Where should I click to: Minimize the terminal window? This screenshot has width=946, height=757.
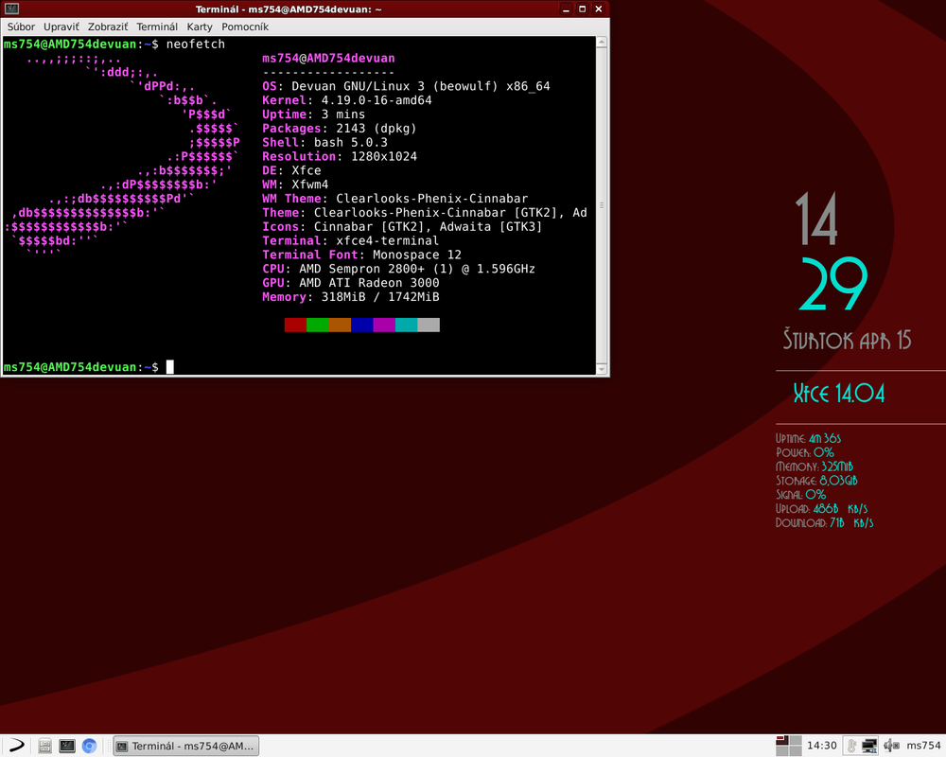(x=566, y=9)
